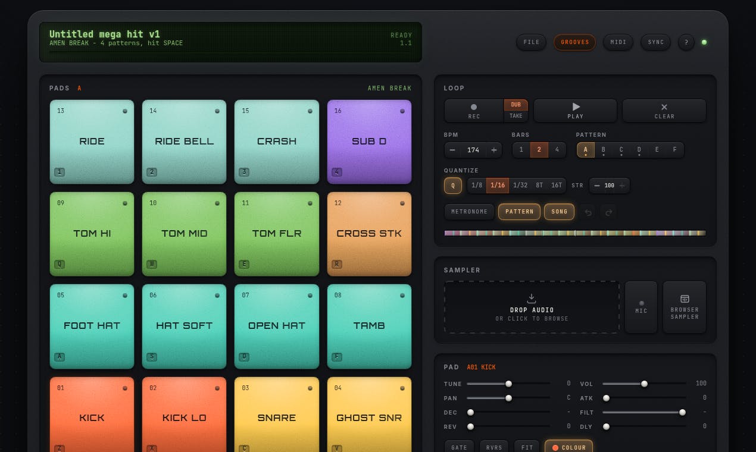756x452 pixels.
Task: Open the SYNC menu
Action: (655, 42)
